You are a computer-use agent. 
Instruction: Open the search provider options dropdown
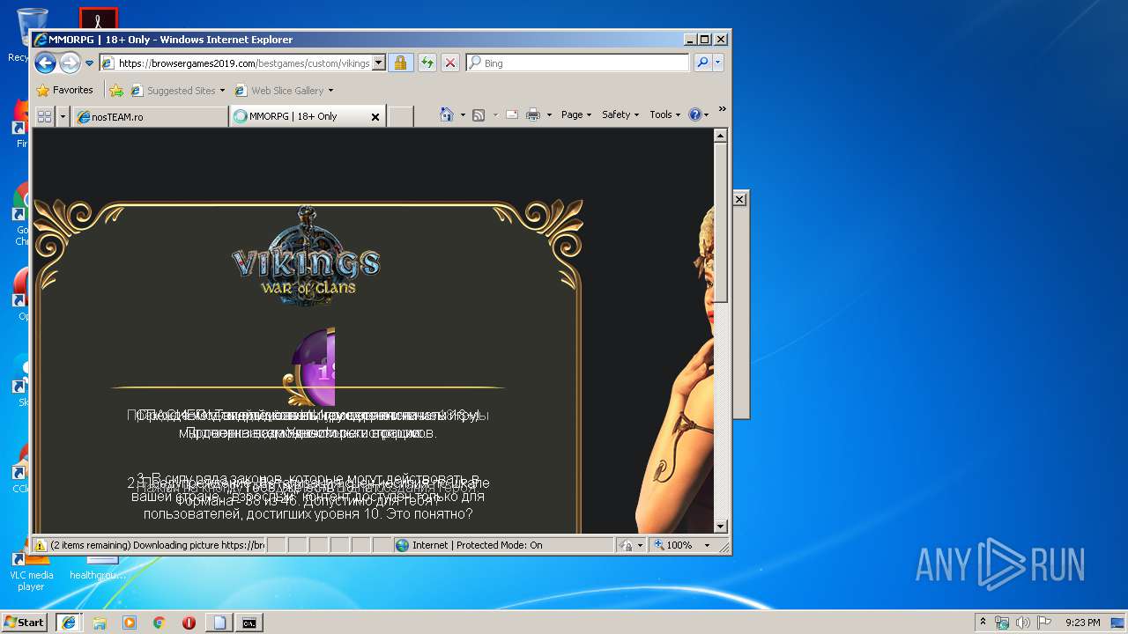tap(718, 63)
